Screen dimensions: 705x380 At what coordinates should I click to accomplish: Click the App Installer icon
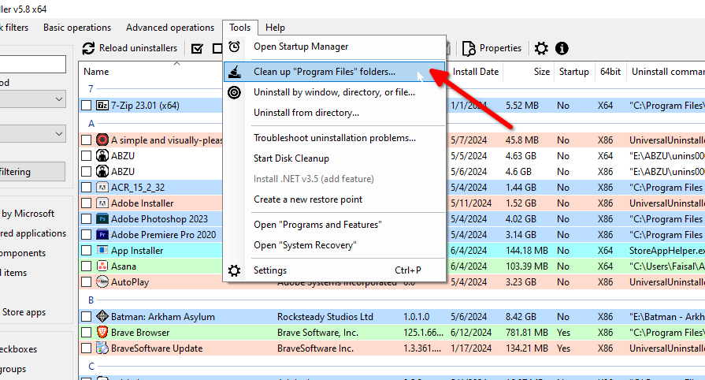[102, 251]
